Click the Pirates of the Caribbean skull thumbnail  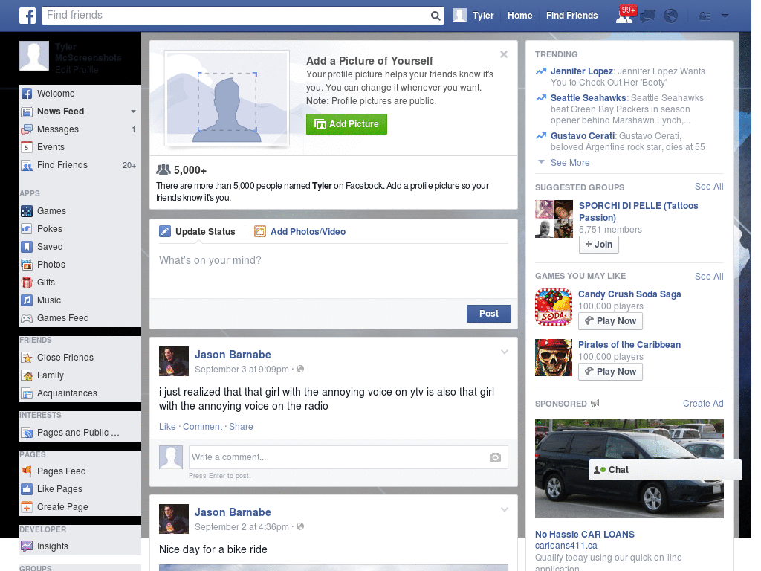(x=553, y=358)
